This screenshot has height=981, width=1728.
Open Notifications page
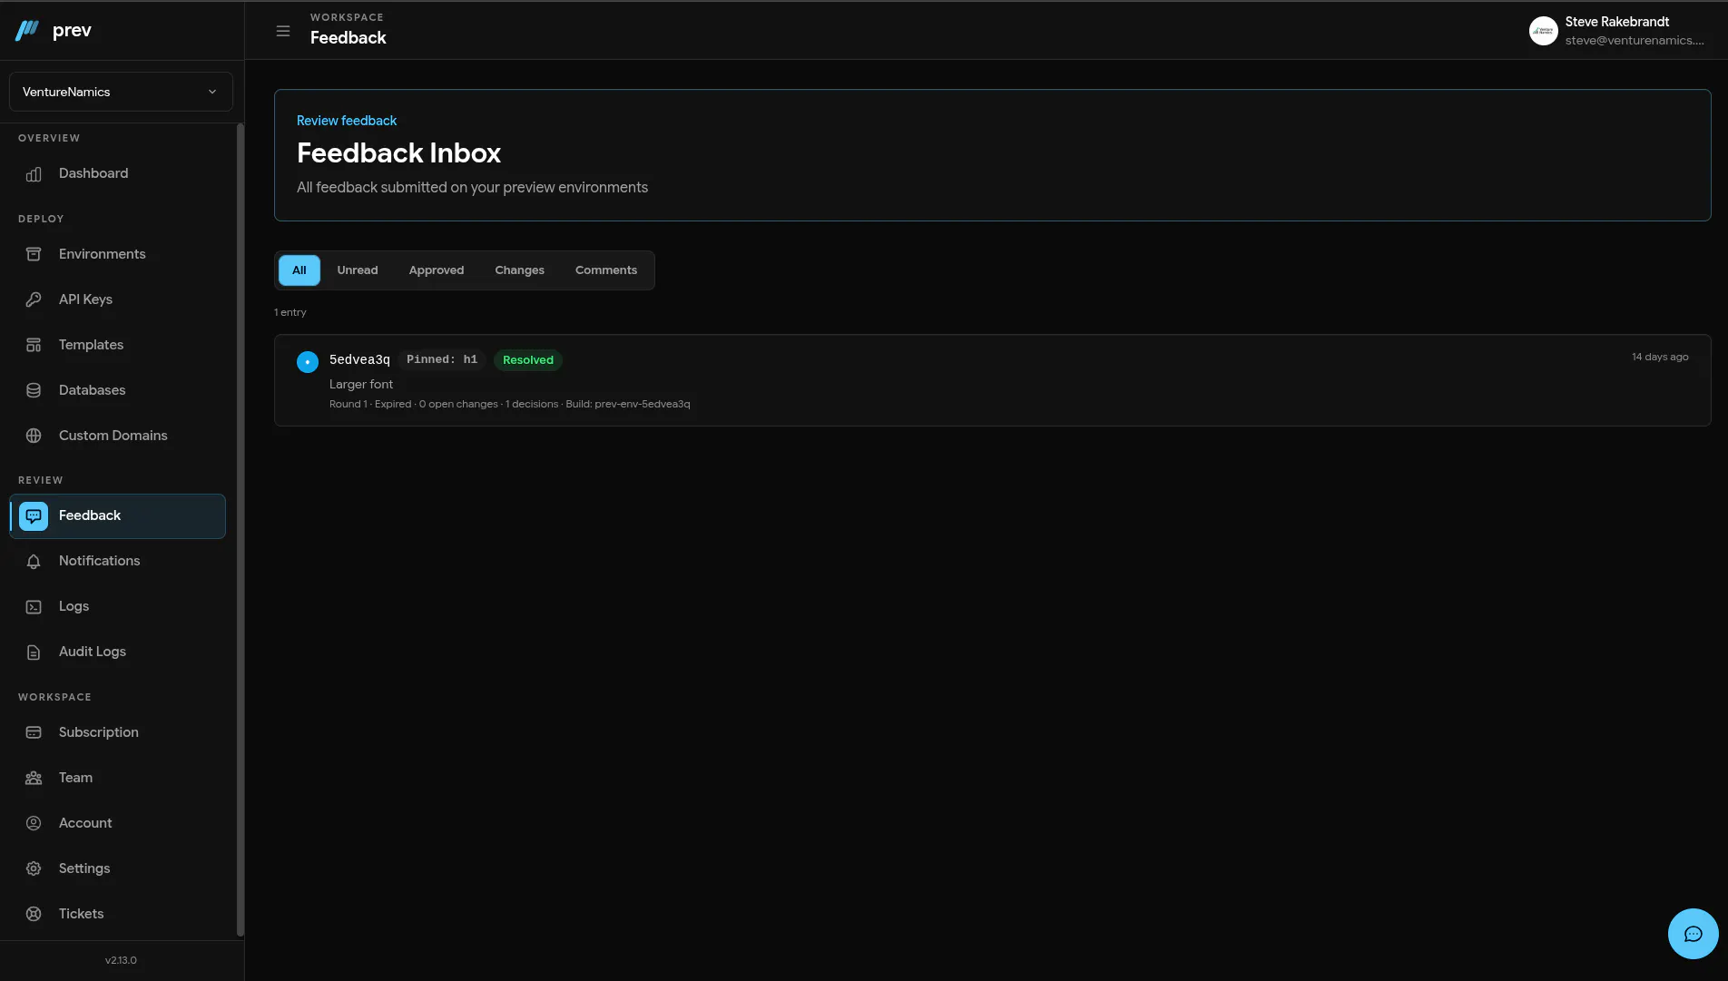coord(117,561)
